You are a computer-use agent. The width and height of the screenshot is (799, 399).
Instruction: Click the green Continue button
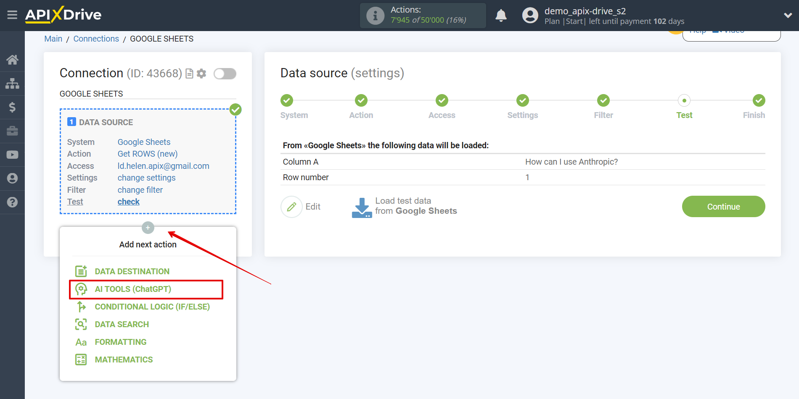point(723,207)
